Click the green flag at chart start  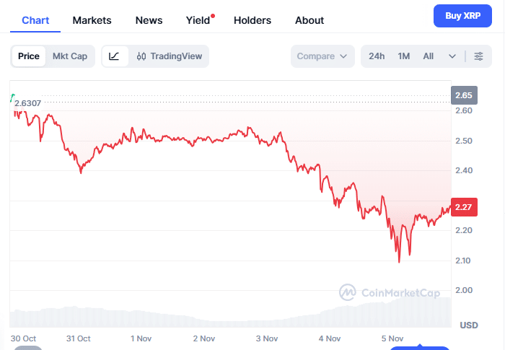click(12, 96)
